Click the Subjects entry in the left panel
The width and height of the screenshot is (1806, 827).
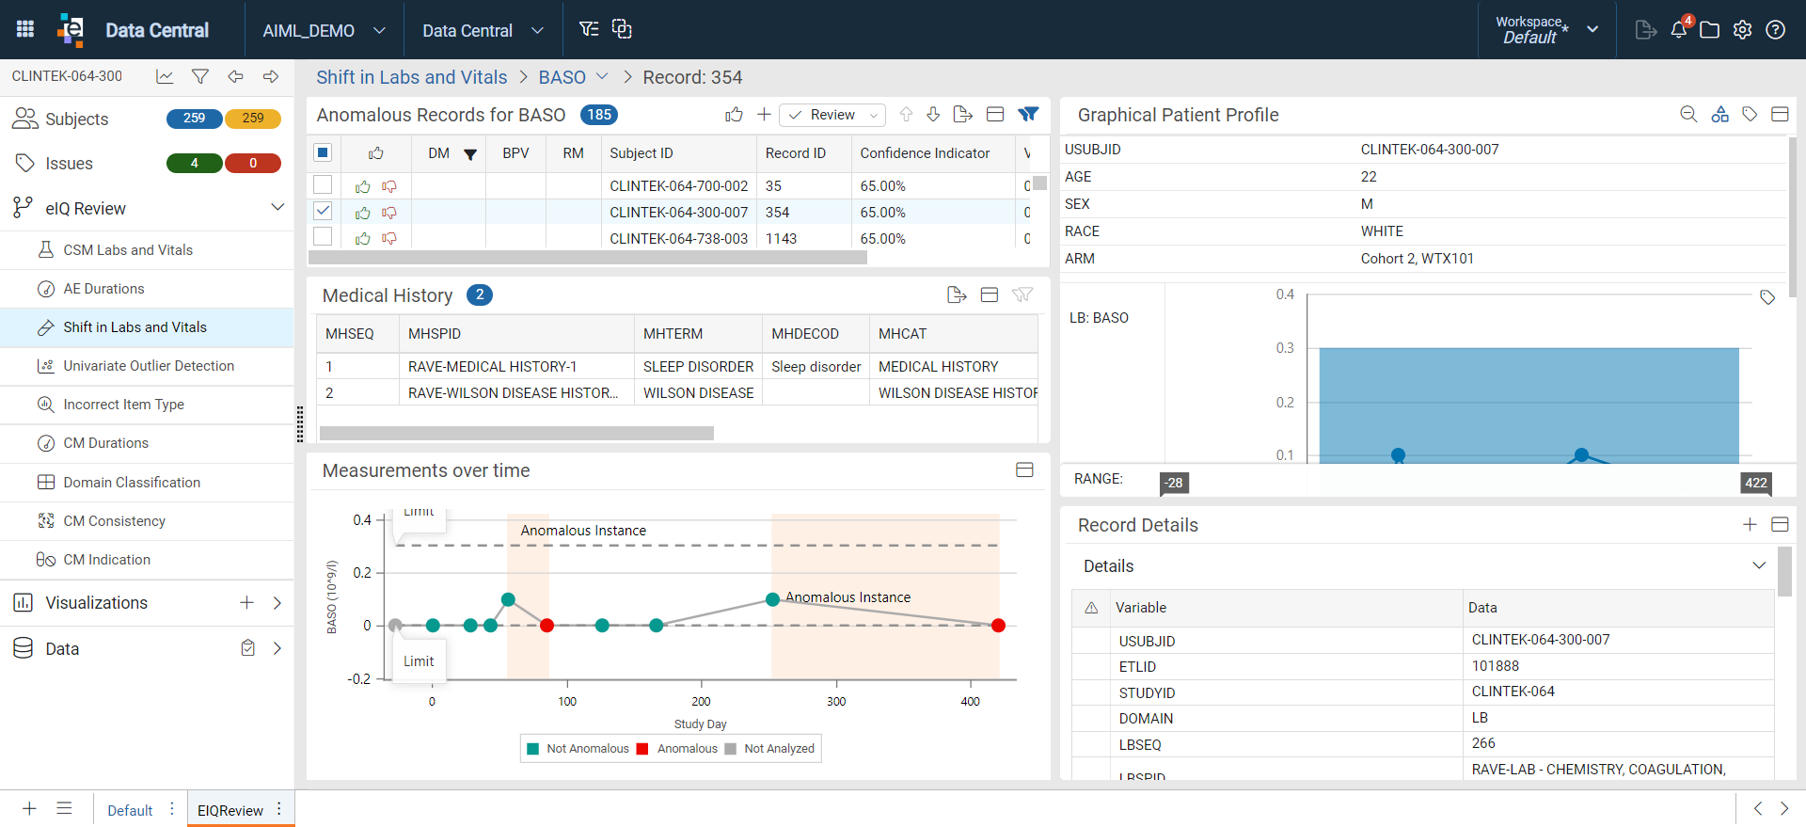77,119
